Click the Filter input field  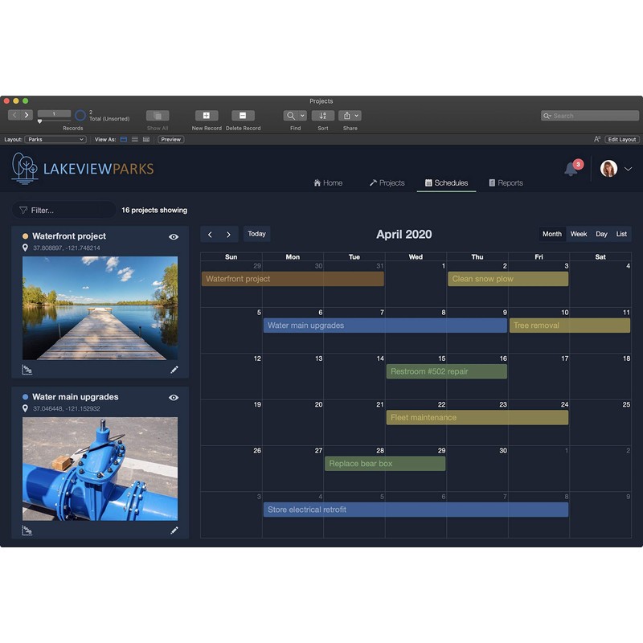click(64, 210)
